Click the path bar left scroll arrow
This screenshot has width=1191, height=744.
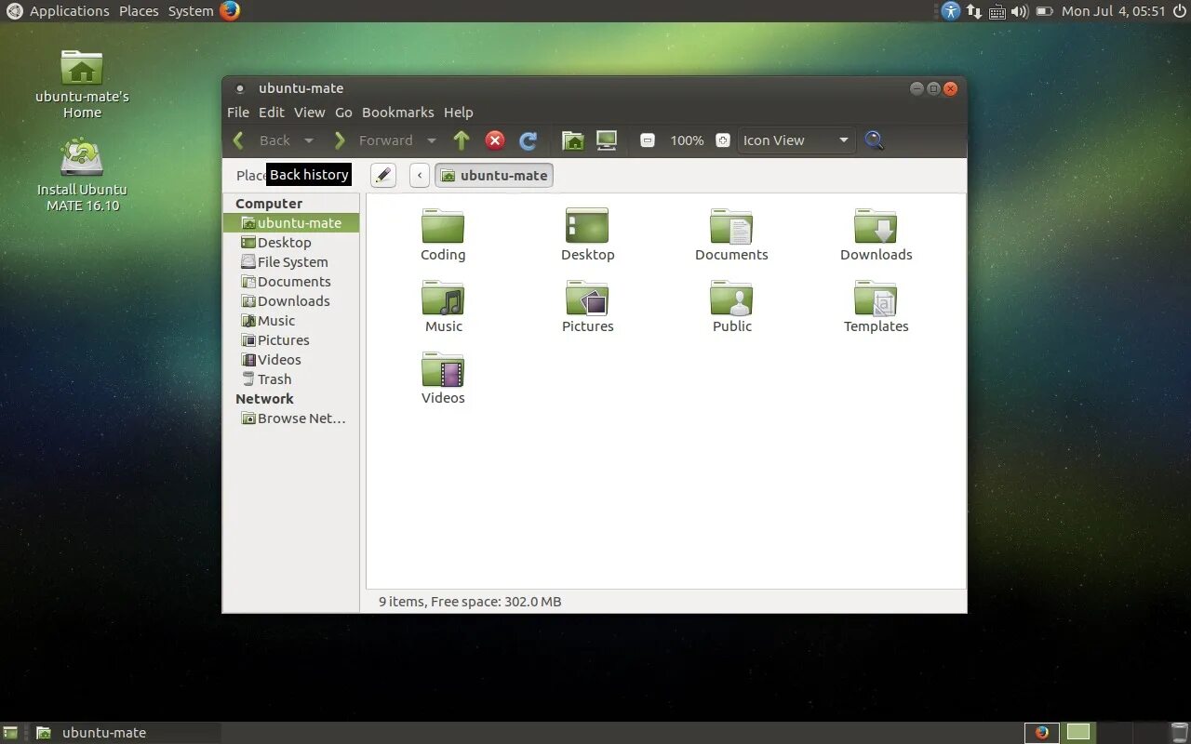[420, 175]
